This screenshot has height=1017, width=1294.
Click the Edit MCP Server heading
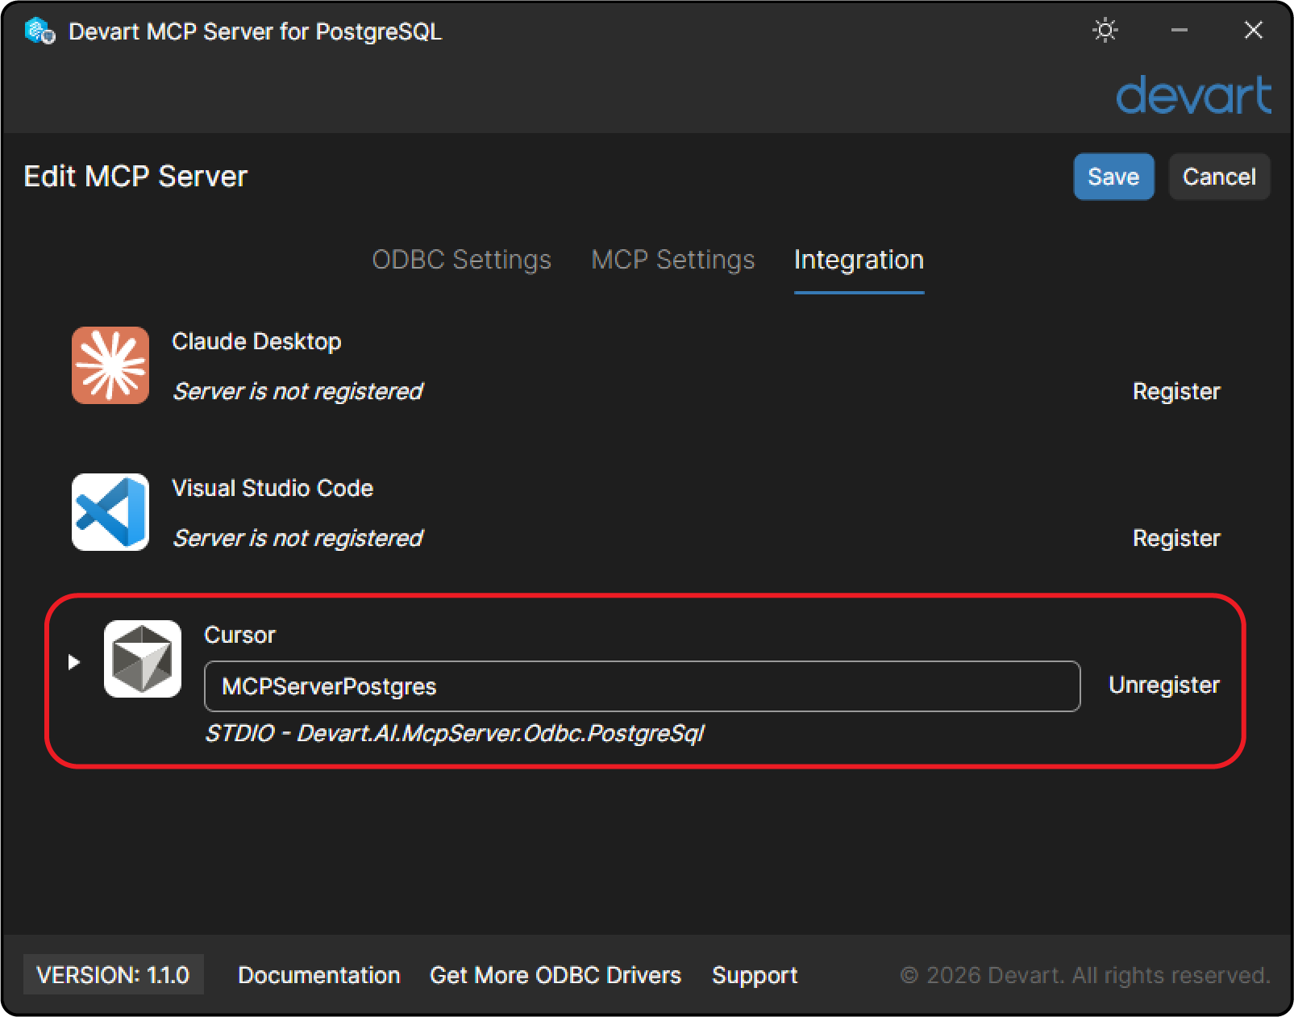(x=135, y=177)
